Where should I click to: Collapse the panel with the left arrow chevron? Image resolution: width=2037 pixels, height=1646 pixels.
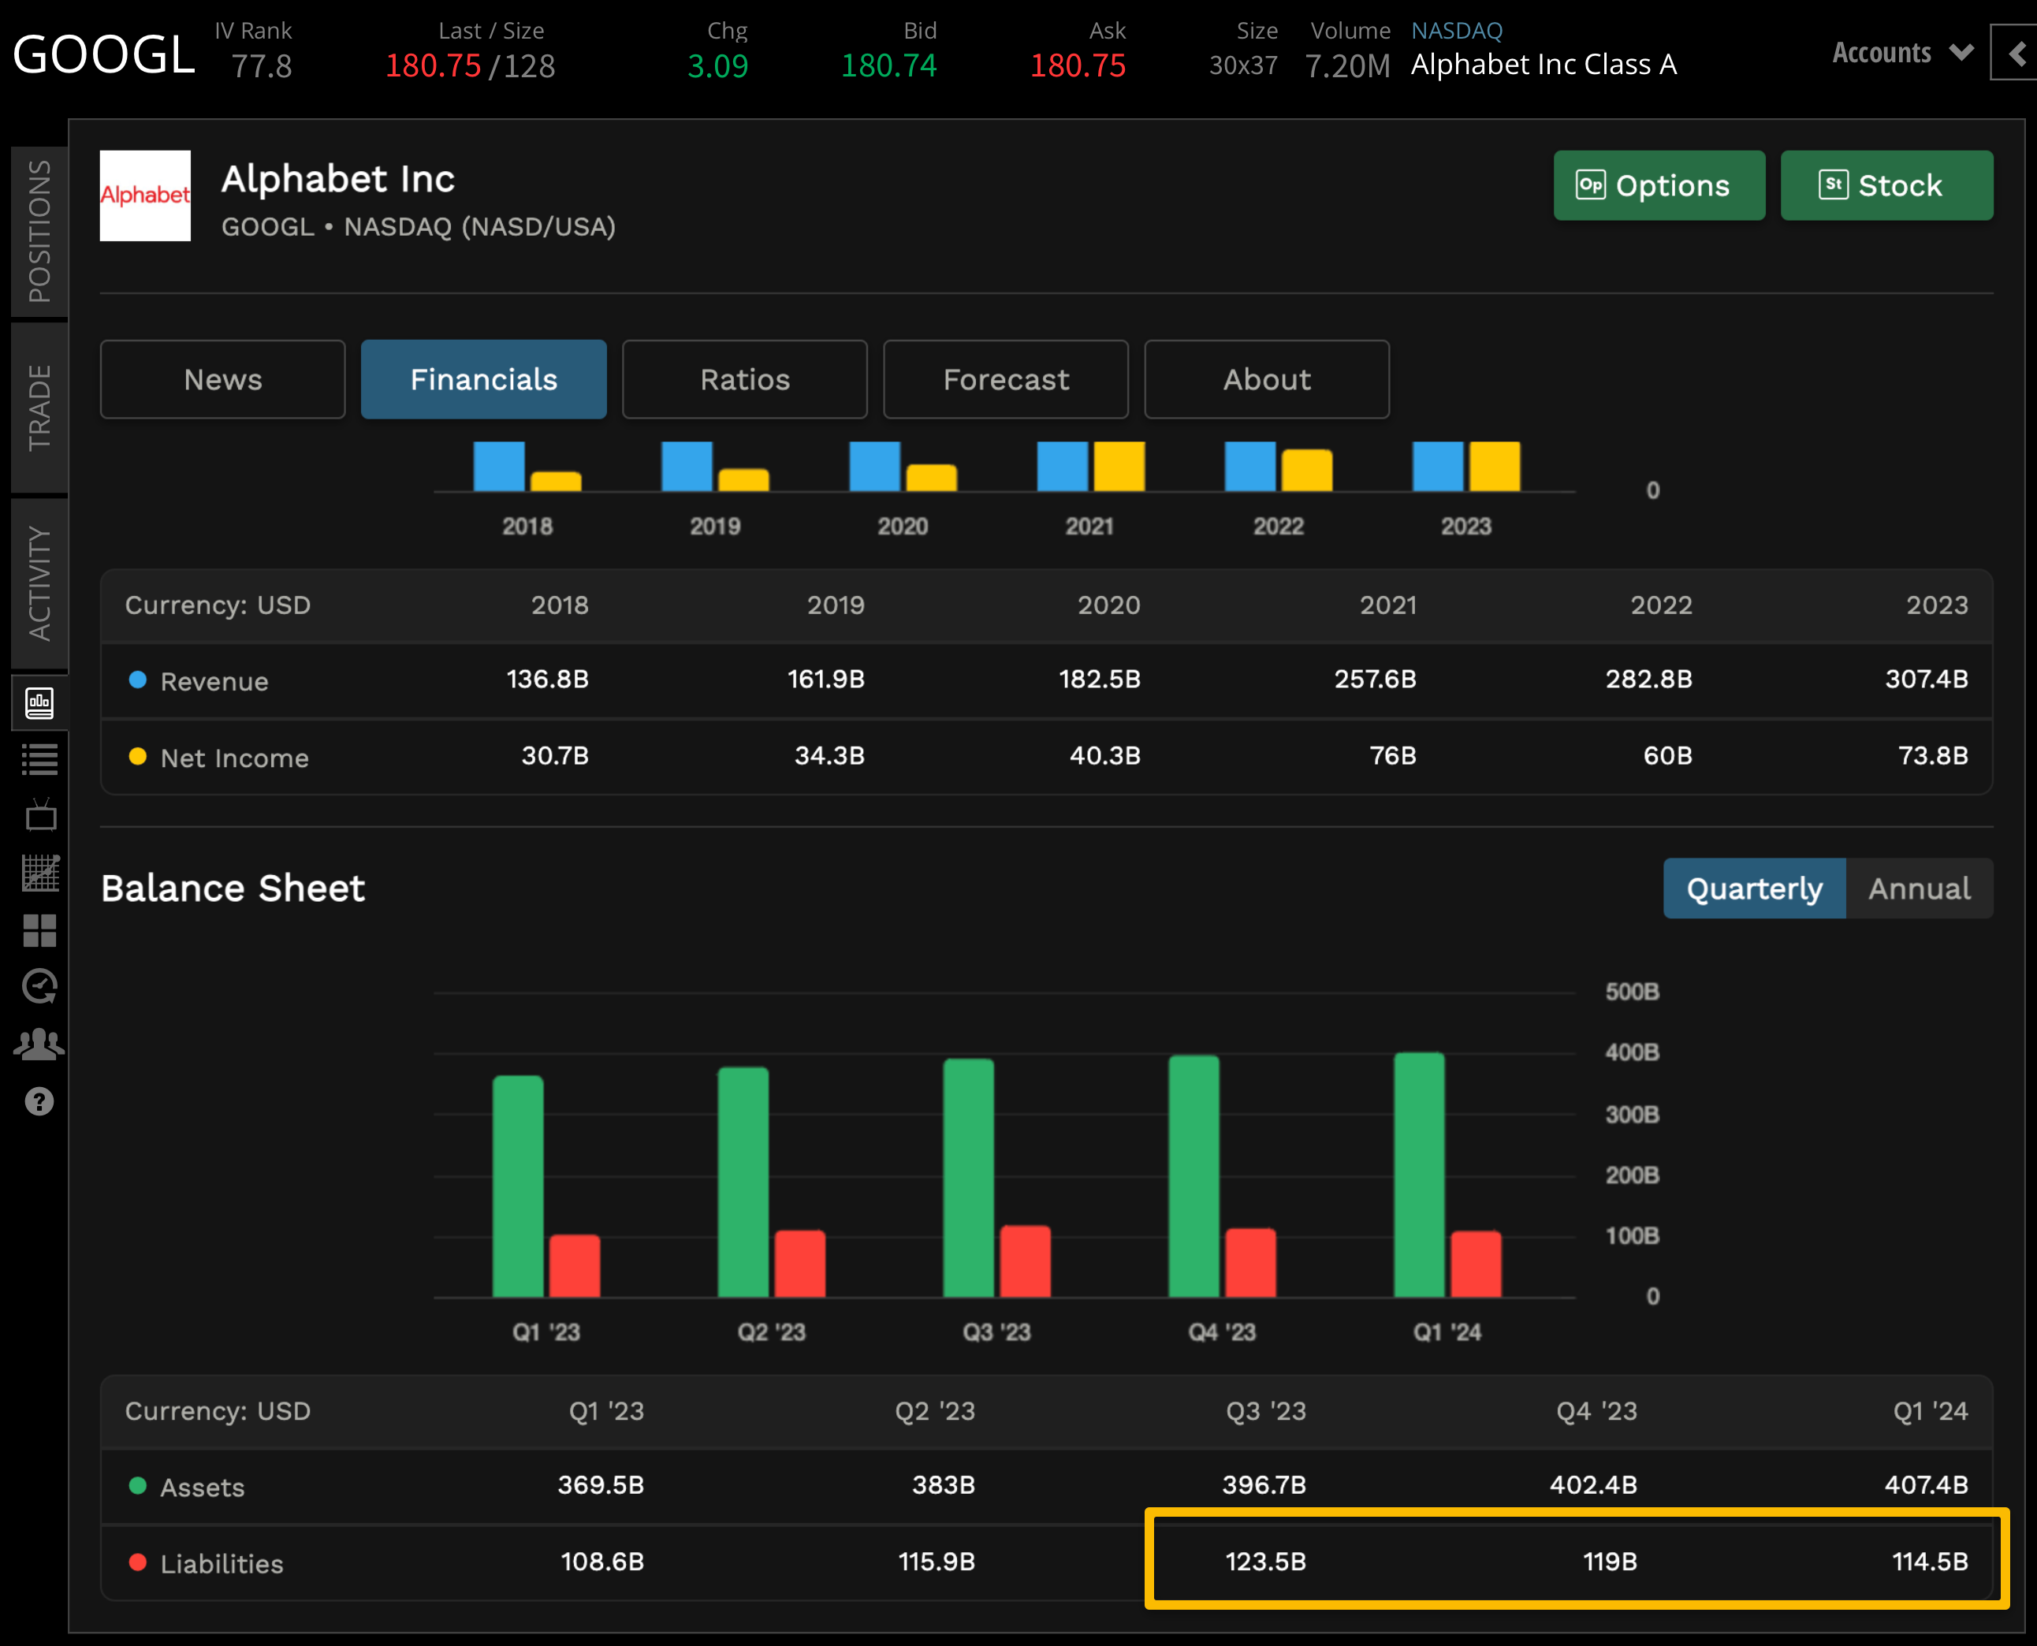2018,53
